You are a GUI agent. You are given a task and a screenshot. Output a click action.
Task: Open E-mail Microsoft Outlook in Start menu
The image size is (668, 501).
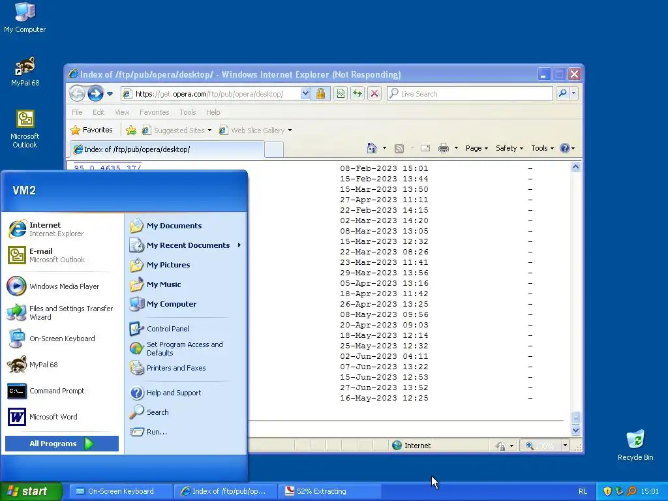[x=62, y=255]
